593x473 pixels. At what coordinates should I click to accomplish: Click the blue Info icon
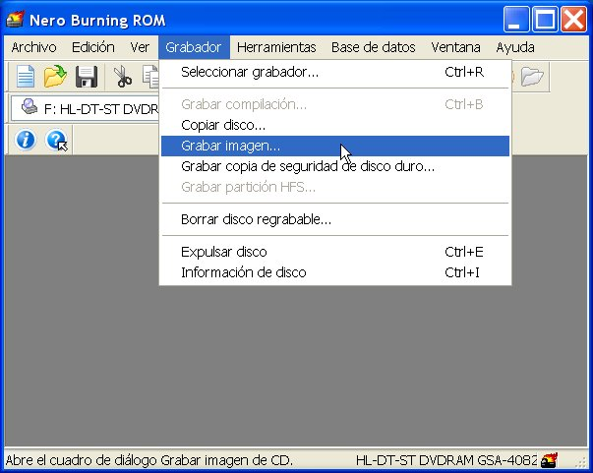(x=26, y=141)
